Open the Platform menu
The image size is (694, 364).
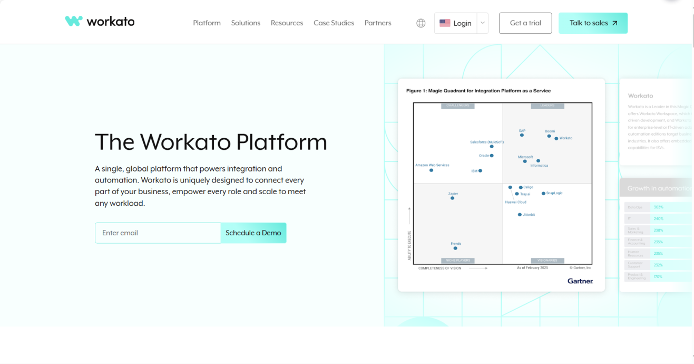[207, 23]
